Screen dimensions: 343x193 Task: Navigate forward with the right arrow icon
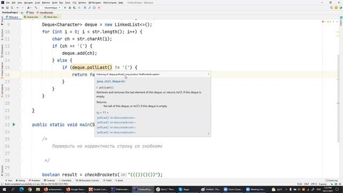(23, 8)
